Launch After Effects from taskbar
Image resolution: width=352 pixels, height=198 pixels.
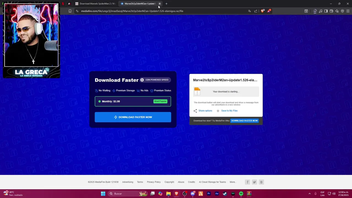coord(217,194)
